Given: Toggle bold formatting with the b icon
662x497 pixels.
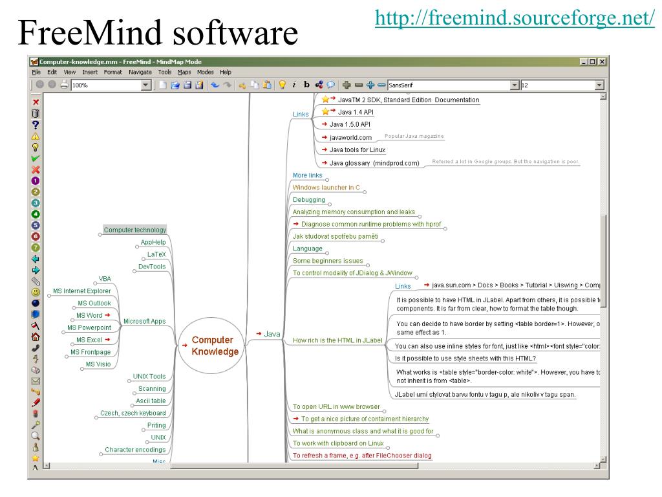Looking at the screenshot, I should coord(306,85).
